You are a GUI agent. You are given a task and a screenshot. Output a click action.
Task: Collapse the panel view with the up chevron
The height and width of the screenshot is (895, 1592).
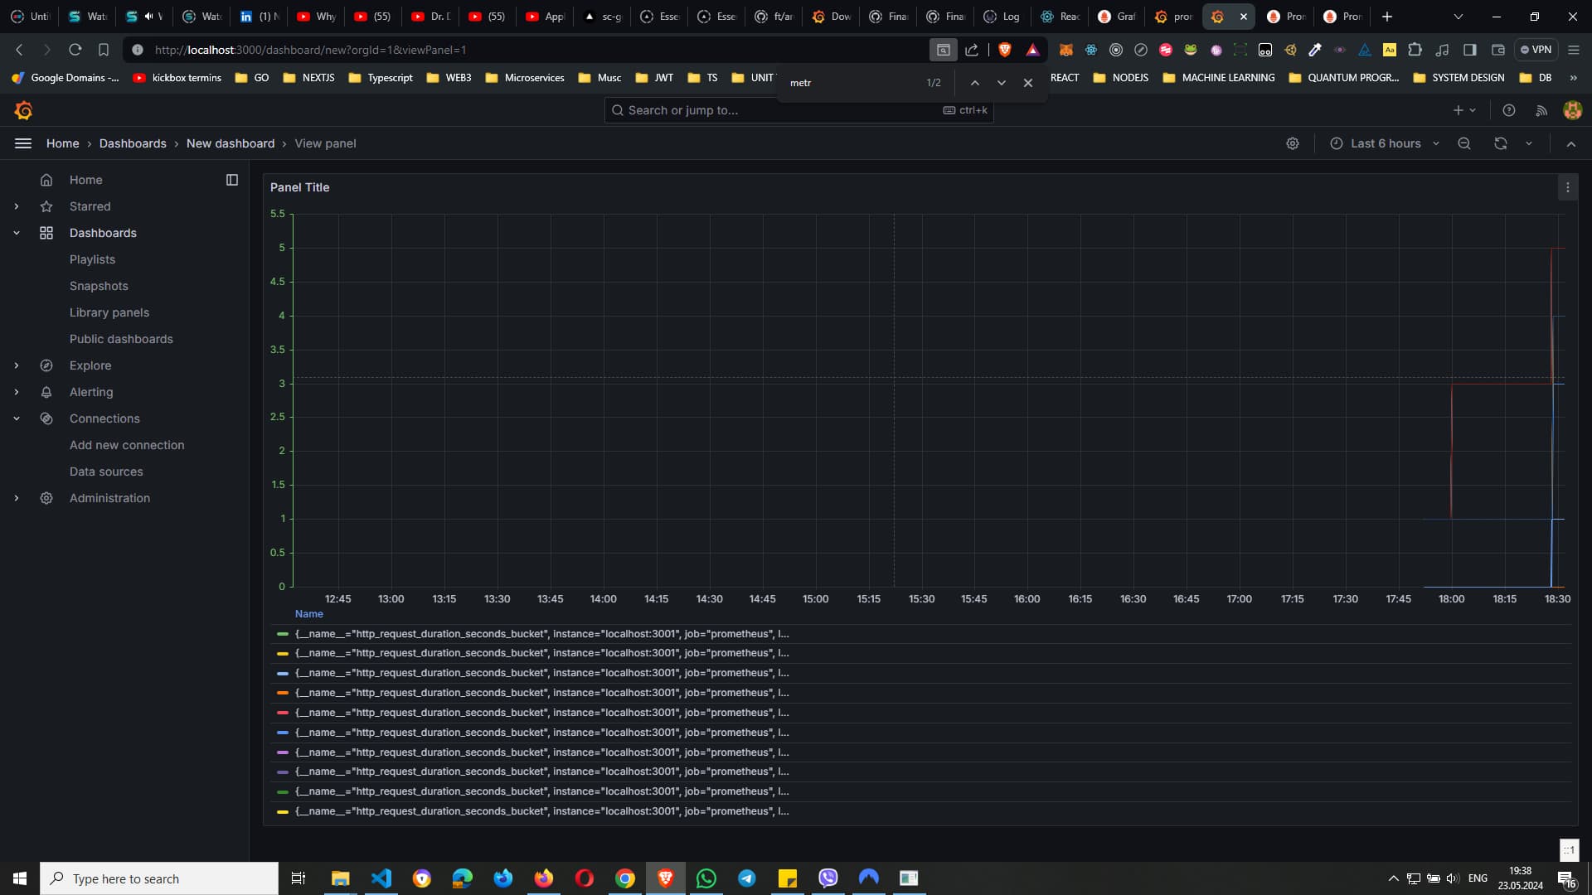(1571, 143)
